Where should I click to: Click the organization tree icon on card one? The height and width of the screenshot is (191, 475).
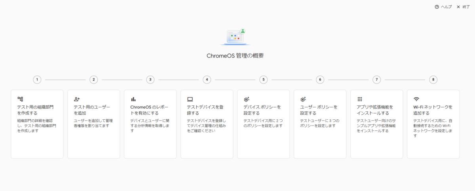(x=20, y=99)
